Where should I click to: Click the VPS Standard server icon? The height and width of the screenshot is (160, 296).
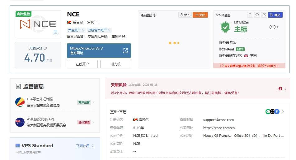click(x=17, y=145)
